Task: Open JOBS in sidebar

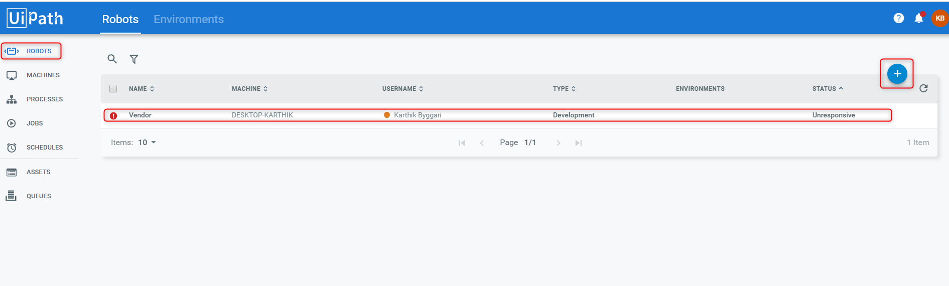Action: pos(35,123)
